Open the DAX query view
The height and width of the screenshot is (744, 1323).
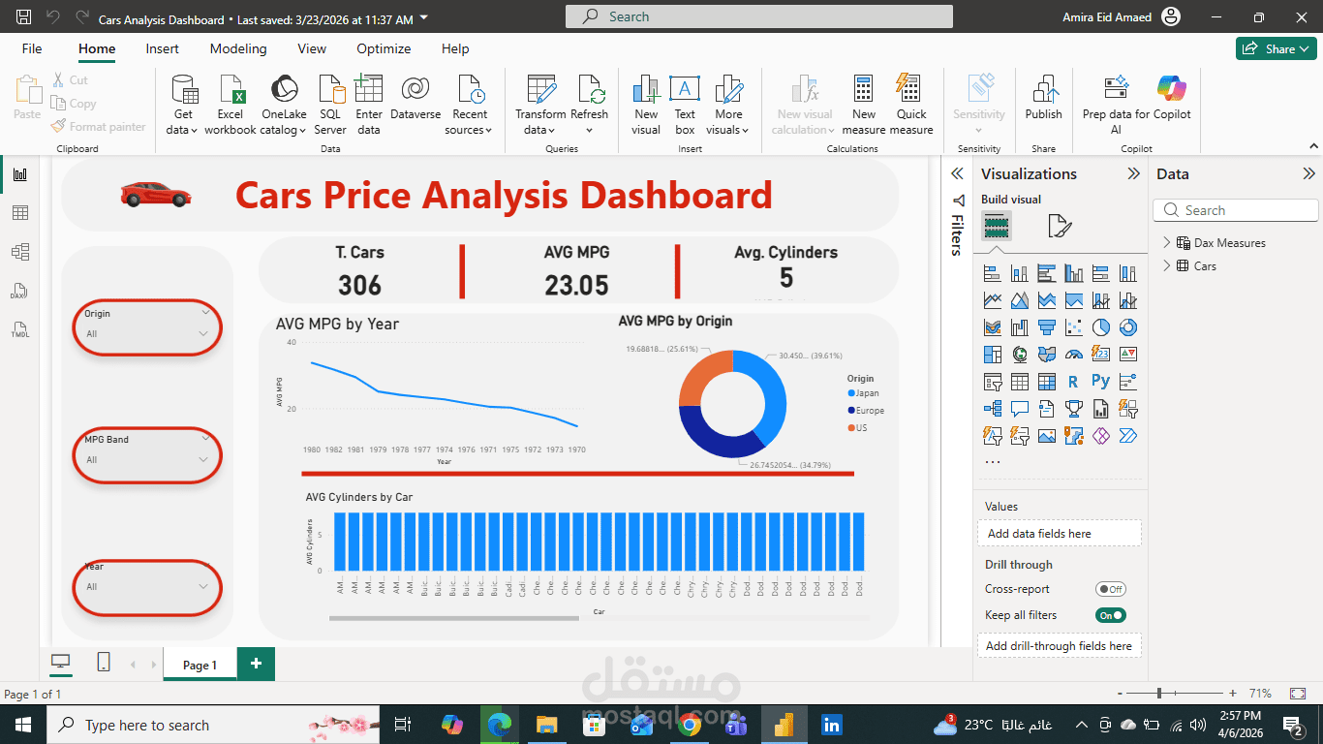pyautogui.click(x=21, y=291)
